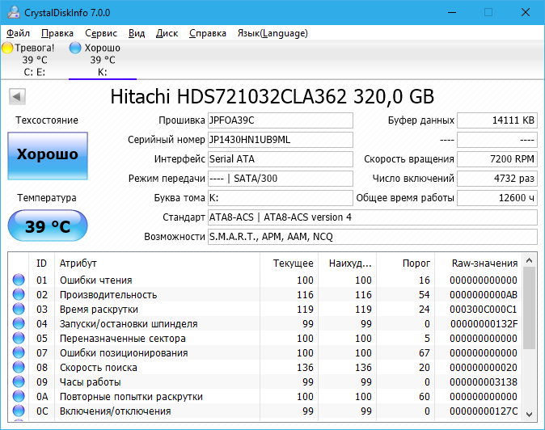This screenshot has width=545, height=430.
Task: Select the Скорость поиска attribute row
Action: point(162,368)
